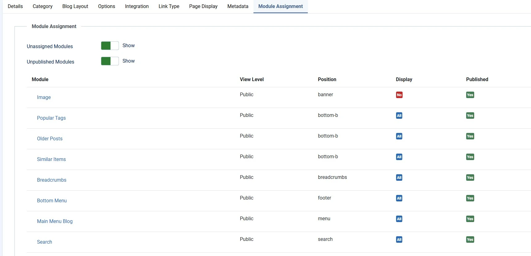Viewport: 531px width, 256px height.
Task: Open the Popular Tags module link
Action: [51, 118]
